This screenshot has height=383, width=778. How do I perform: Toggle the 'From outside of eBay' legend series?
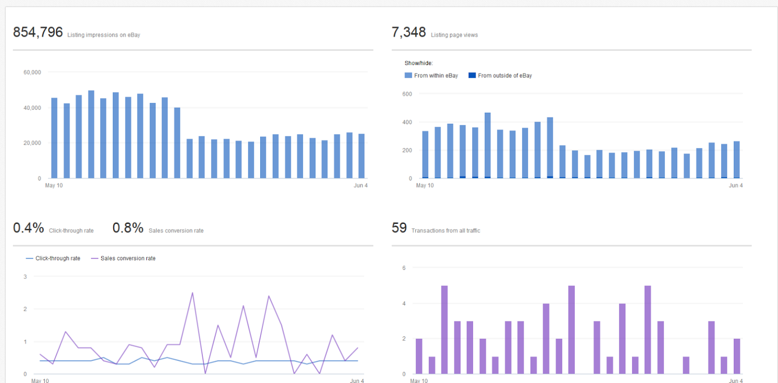click(x=500, y=75)
